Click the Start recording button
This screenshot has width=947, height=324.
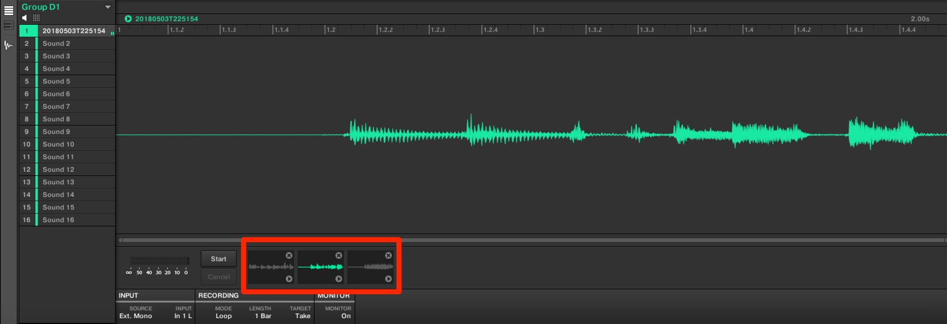tap(219, 259)
